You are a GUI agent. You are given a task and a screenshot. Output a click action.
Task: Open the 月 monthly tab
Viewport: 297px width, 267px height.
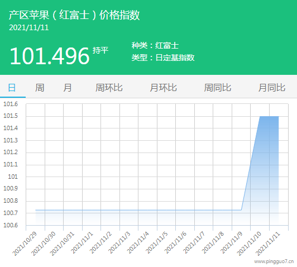tap(68, 88)
